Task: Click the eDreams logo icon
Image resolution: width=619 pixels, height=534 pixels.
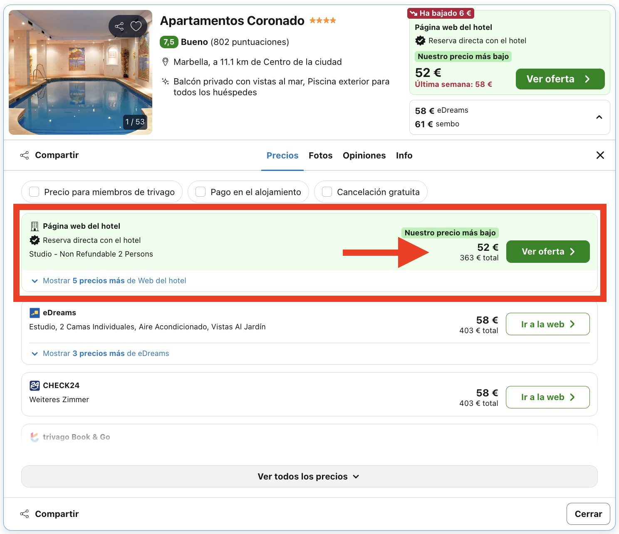Action: pos(34,312)
